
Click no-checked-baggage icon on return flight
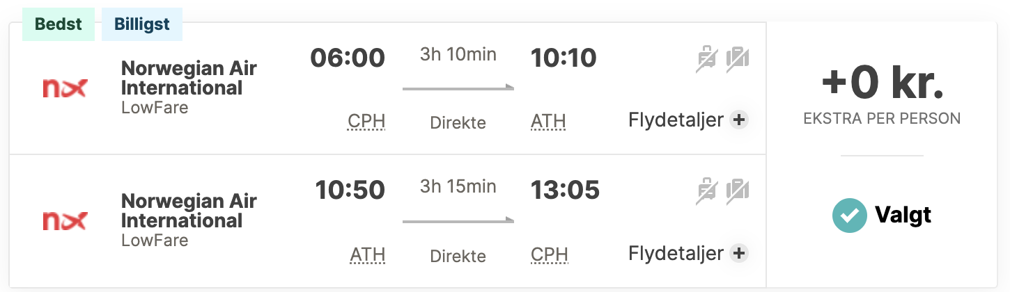click(x=707, y=191)
